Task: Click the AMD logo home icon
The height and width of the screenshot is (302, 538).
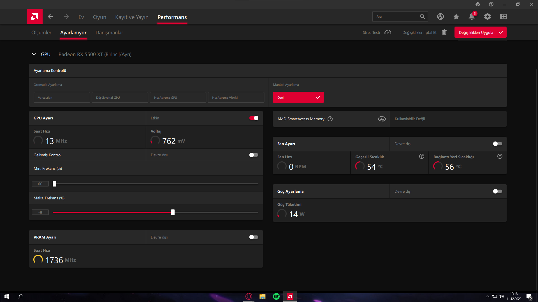Action: pos(34,16)
